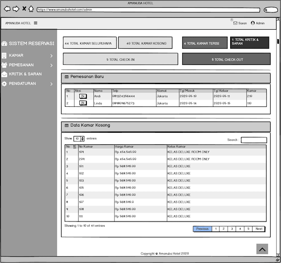
Task: Focus the Search field of Data Kamar Kosong
Action: pos(254,140)
